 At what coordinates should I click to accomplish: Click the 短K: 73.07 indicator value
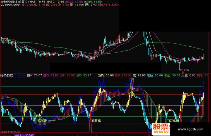[34, 75]
